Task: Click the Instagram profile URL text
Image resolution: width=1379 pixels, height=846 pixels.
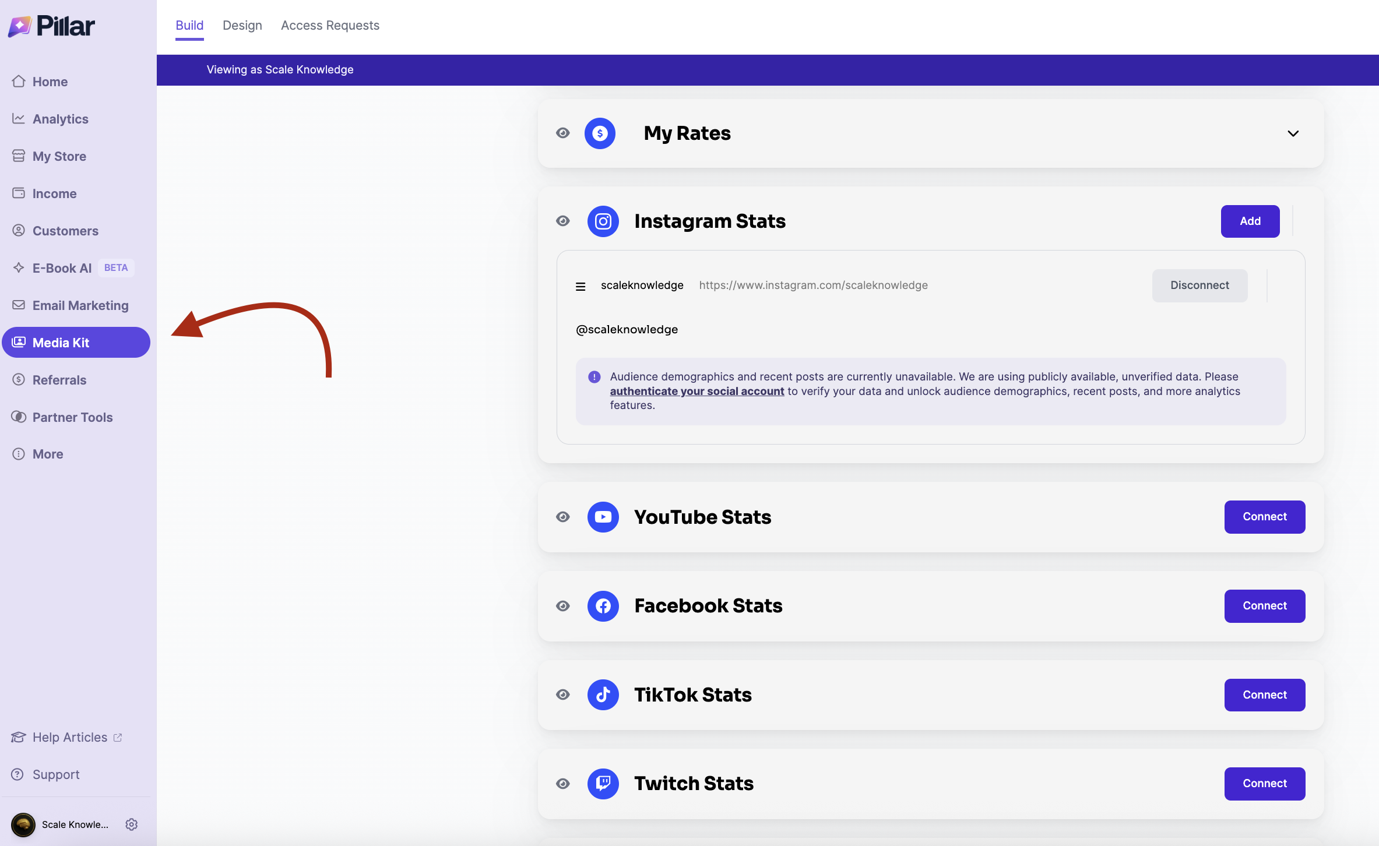Action: (814, 285)
